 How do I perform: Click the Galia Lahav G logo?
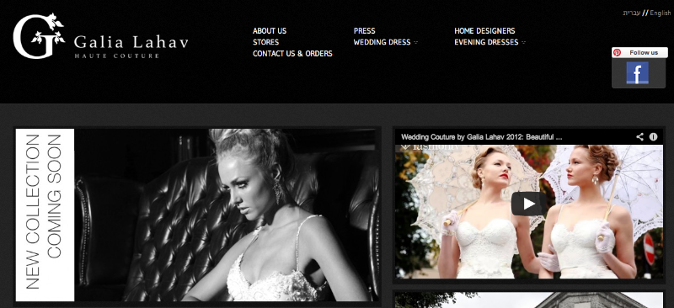pyautogui.click(x=39, y=36)
